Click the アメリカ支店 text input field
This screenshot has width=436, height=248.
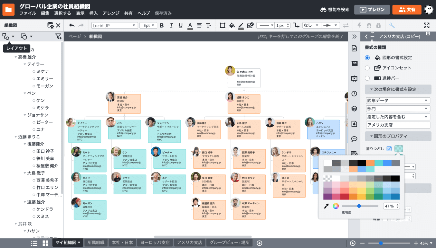398,125
